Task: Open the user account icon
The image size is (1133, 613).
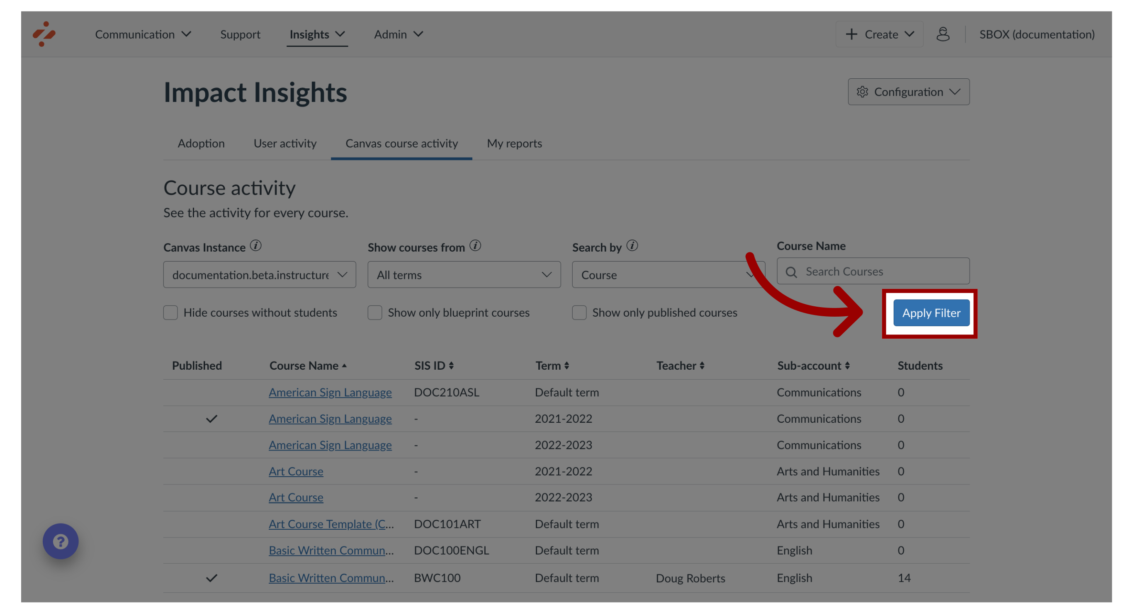Action: [943, 34]
